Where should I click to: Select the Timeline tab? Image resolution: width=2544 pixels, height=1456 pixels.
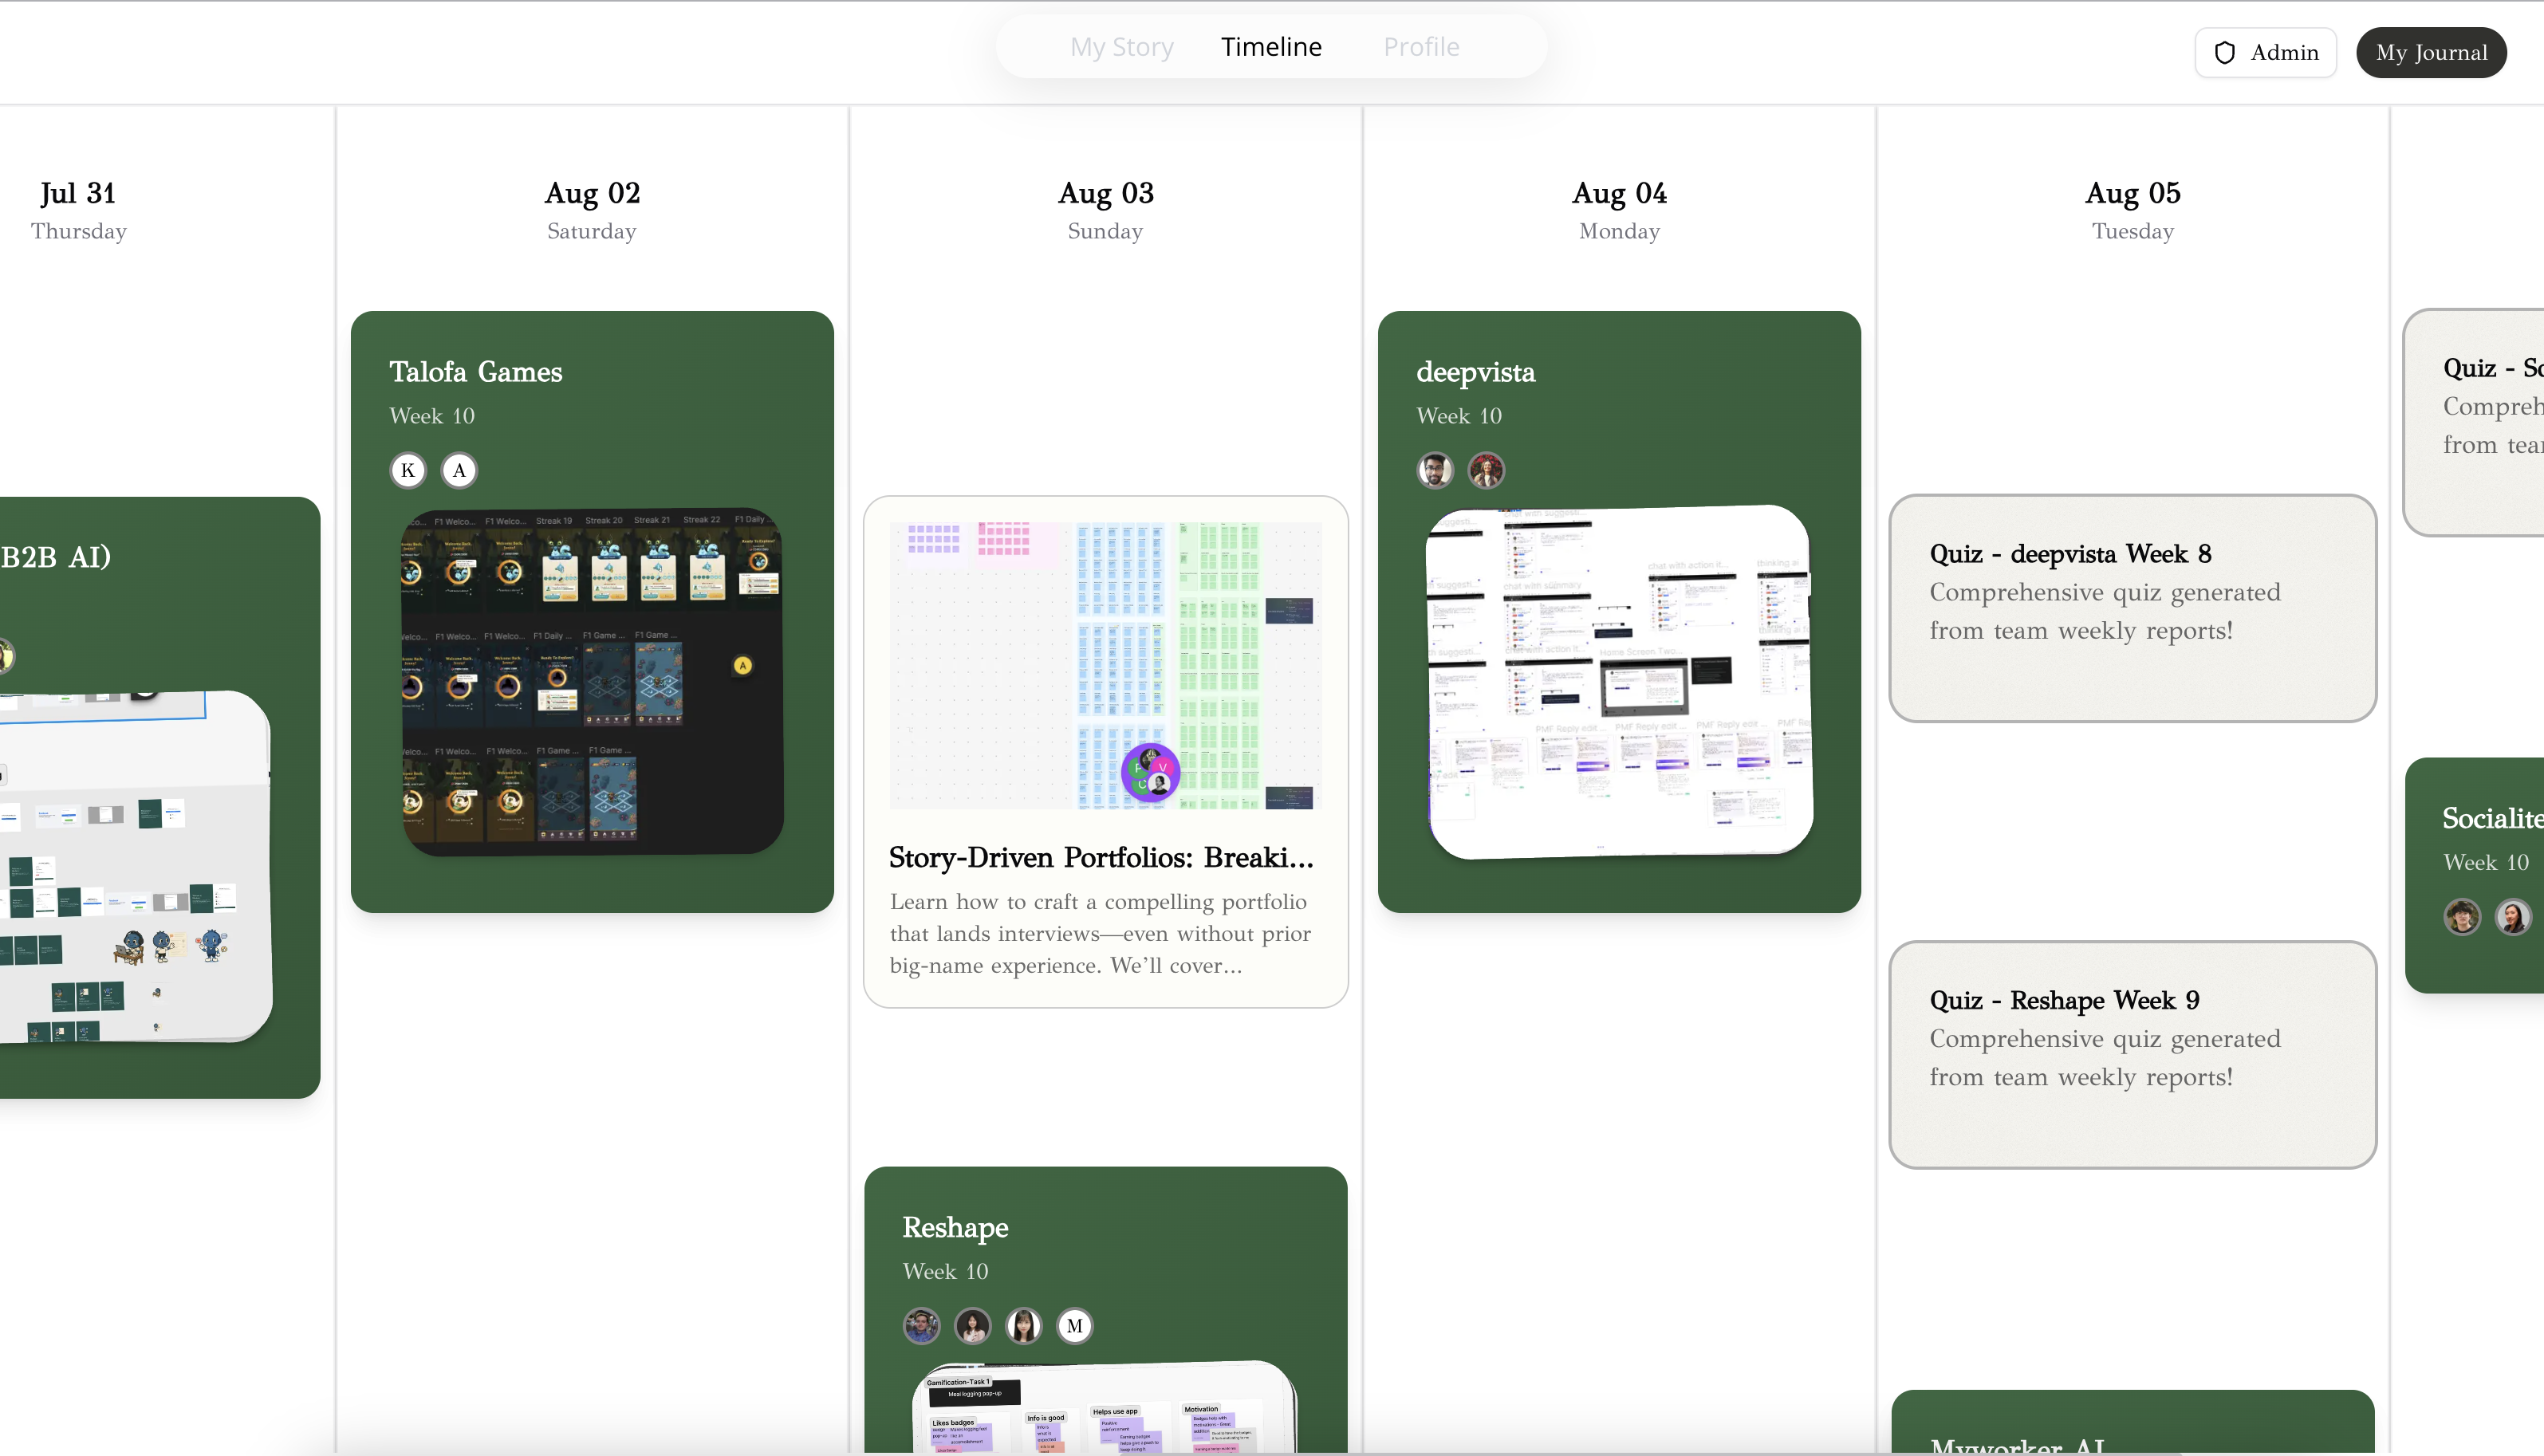pos(1271,47)
